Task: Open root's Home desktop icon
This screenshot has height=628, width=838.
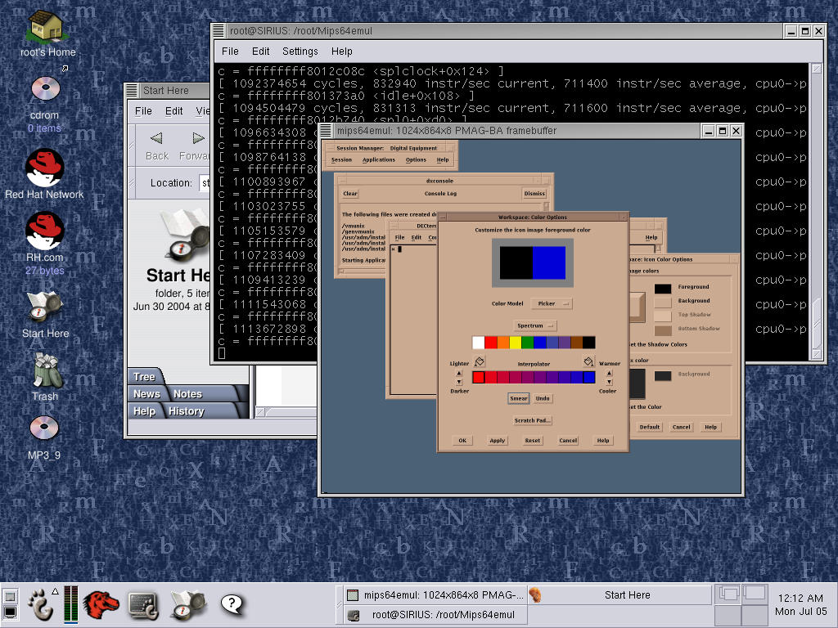Action: 47,27
